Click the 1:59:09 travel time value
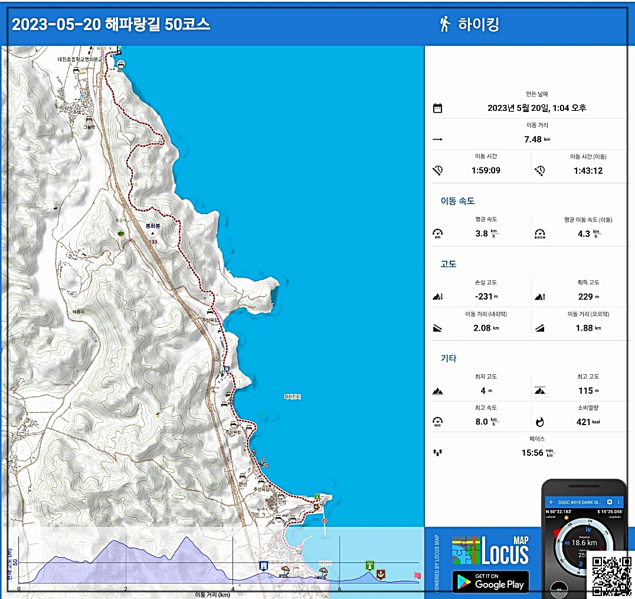635x599 pixels. 486,170
